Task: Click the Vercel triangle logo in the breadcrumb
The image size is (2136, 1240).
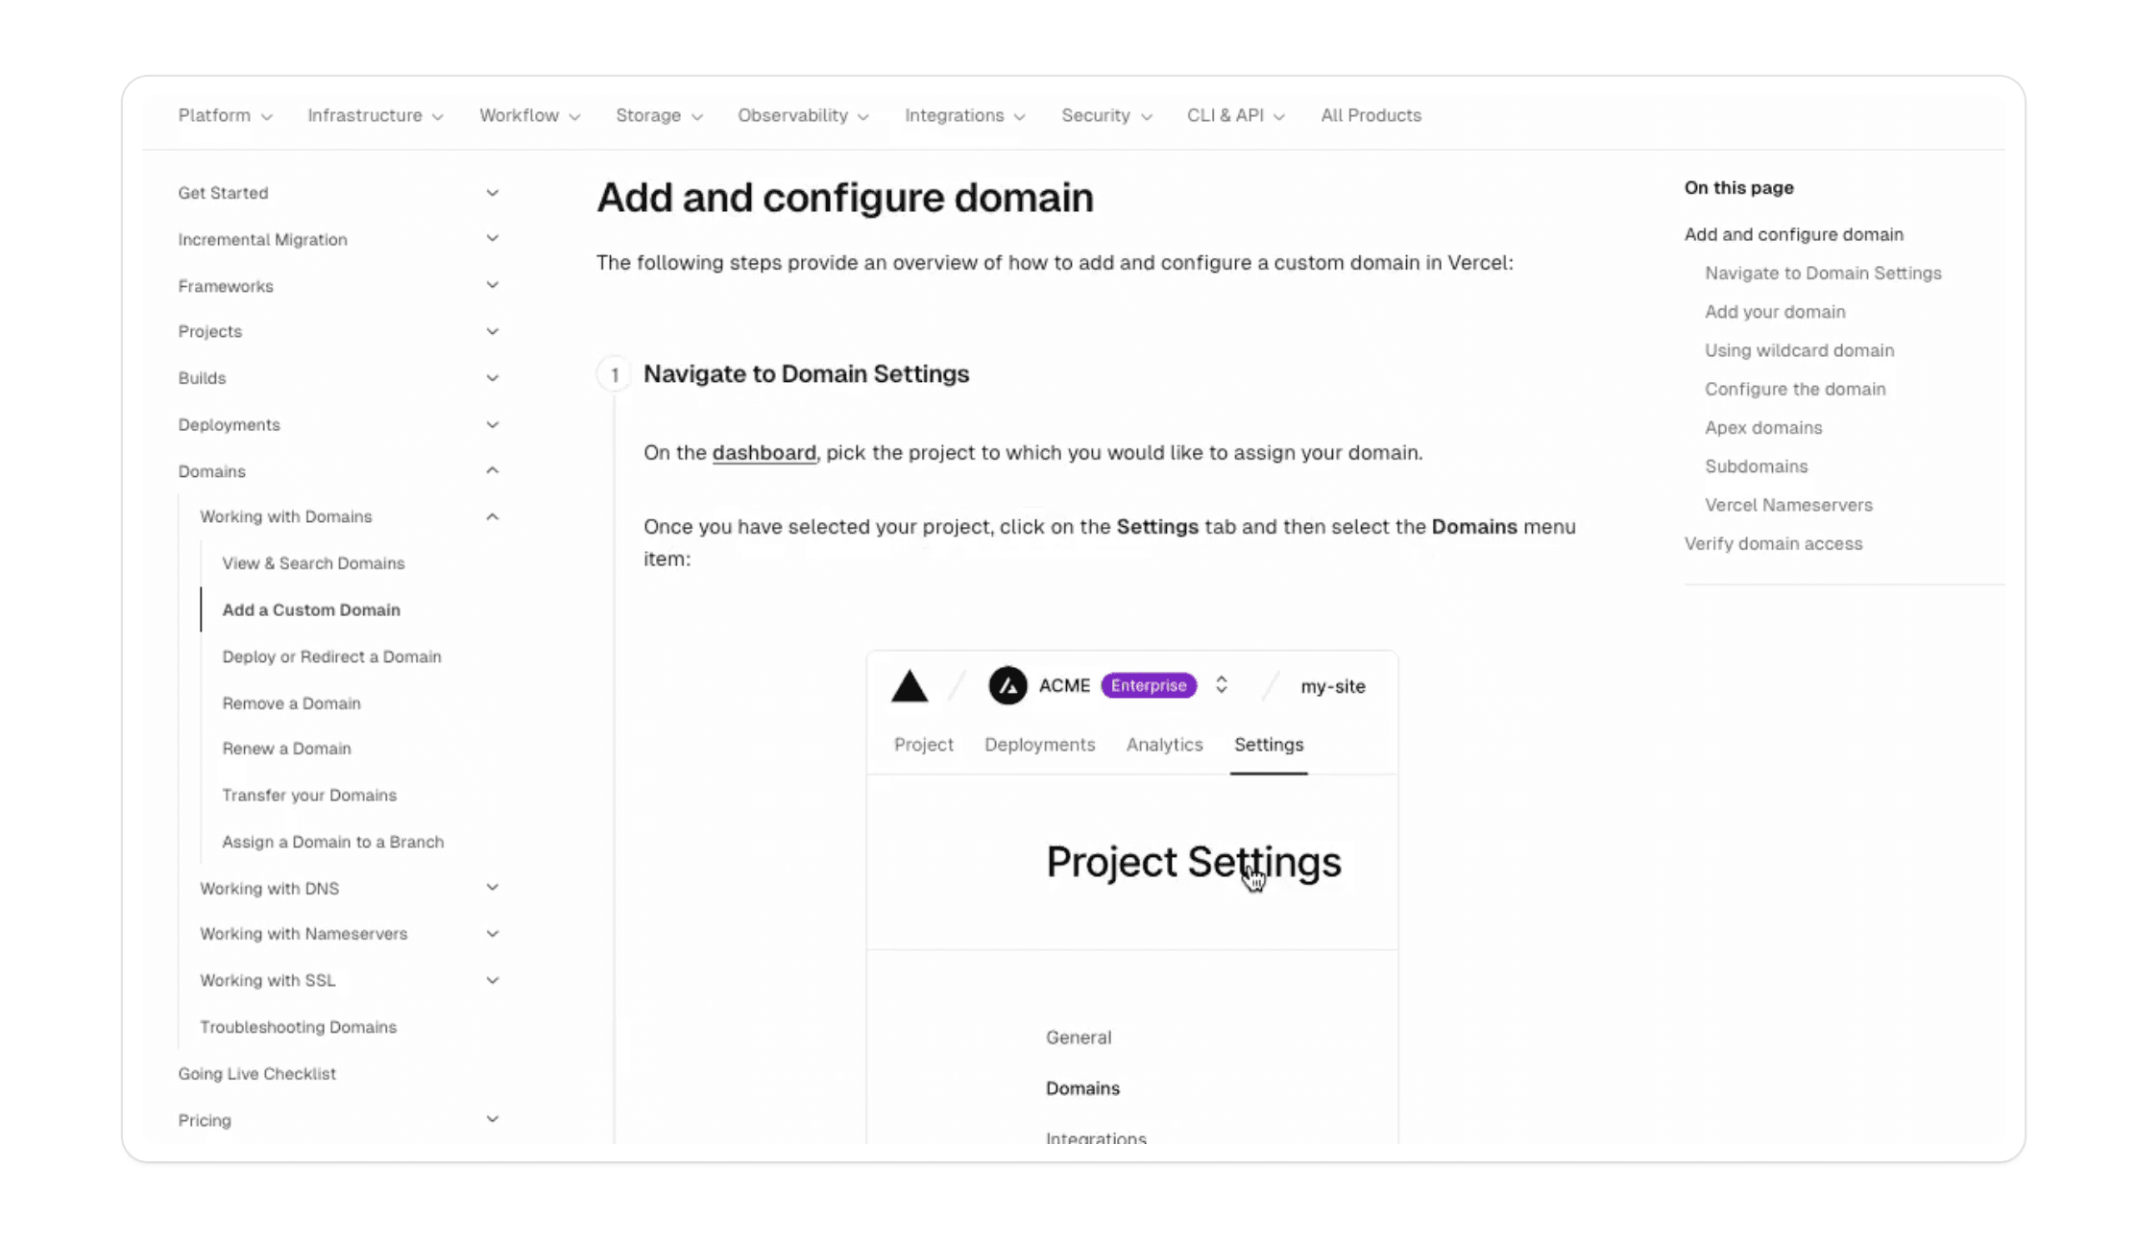Action: [909, 685]
